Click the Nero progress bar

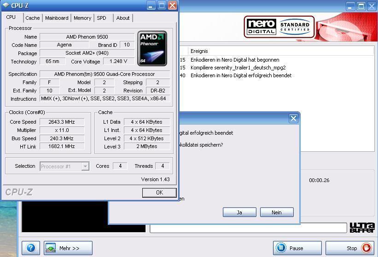point(248,228)
